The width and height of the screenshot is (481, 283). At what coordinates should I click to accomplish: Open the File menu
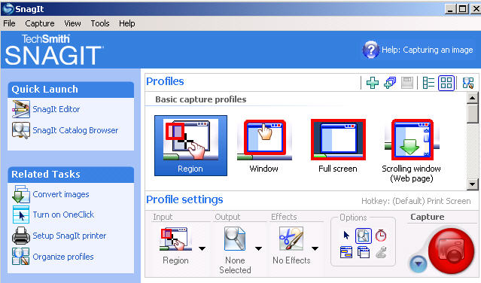point(9,23)
